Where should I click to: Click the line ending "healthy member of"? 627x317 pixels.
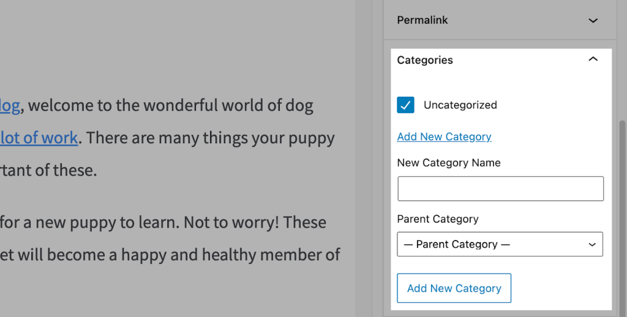pos(178,254)
